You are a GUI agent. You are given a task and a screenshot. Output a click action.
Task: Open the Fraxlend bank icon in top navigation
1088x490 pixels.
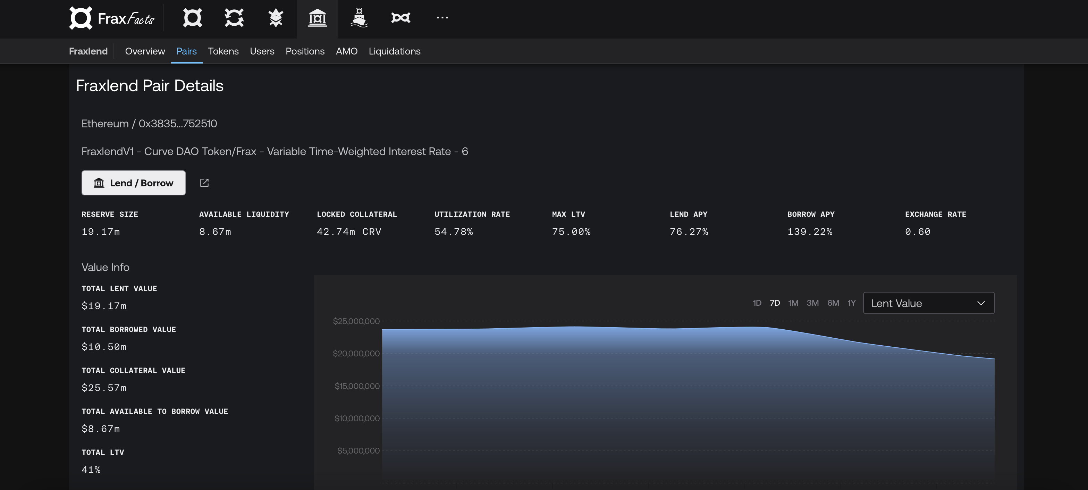(x=317, y=18)
